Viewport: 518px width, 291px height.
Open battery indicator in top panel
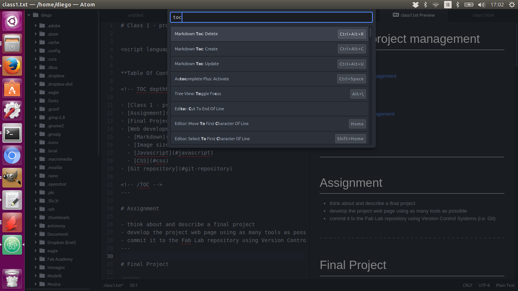pyautogui.click(x=469, y=5)
